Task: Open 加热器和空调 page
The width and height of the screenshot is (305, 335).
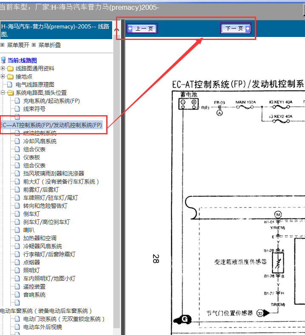Action: (40, 238)
